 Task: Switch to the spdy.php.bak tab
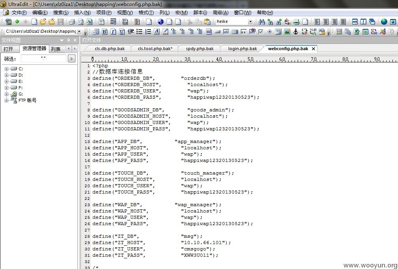point(199,49)
